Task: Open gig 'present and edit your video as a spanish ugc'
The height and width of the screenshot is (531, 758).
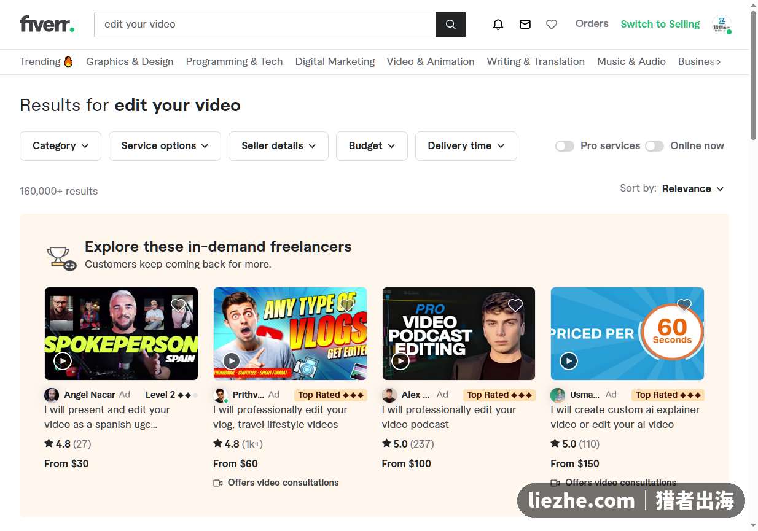Action: 107,417
